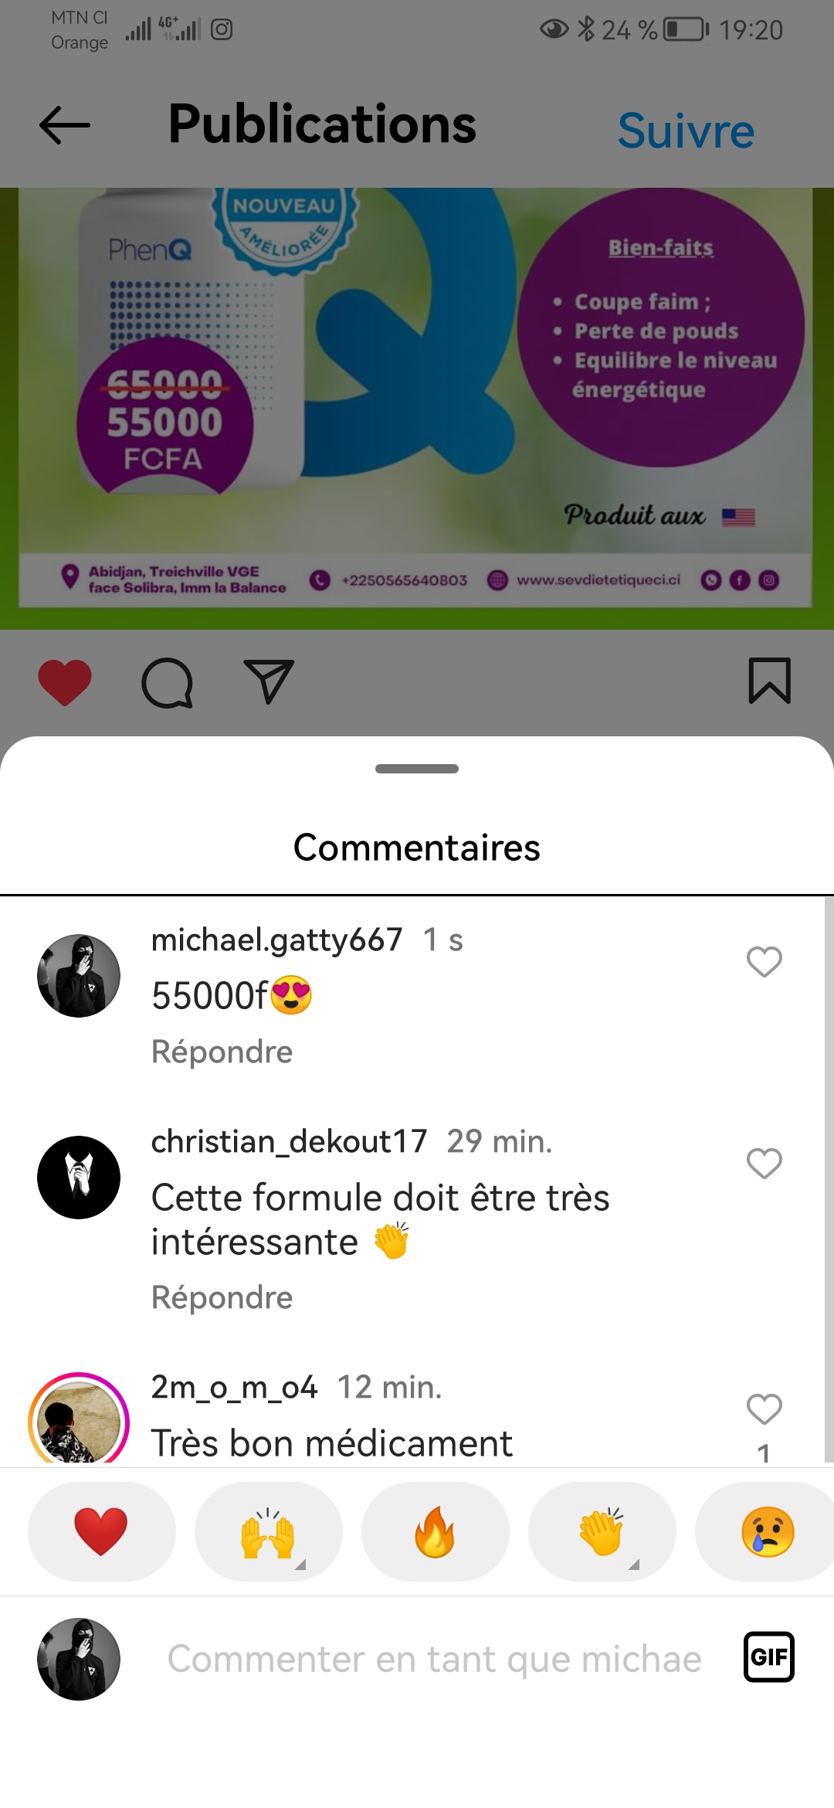Image resolution: width=834 pixels, height=1808 pixels.
Task: Insert the fire quick emoji
Action: coord(435,1531)
